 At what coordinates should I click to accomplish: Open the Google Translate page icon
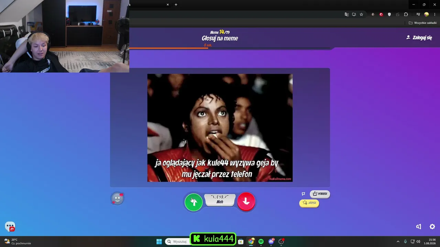(x=346, y=14)
